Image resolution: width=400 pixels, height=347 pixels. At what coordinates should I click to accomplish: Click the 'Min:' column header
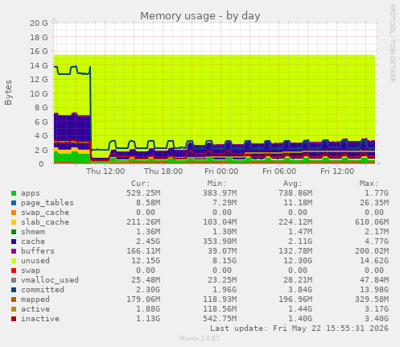pyautogui.click(x=216, y=184)
